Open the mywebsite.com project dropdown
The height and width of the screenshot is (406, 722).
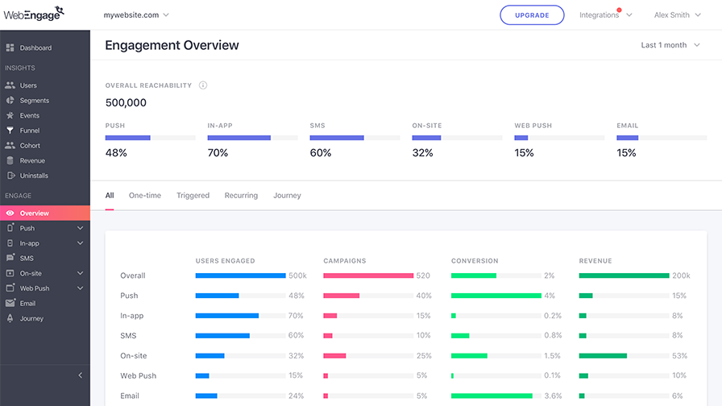pos(136,14)
